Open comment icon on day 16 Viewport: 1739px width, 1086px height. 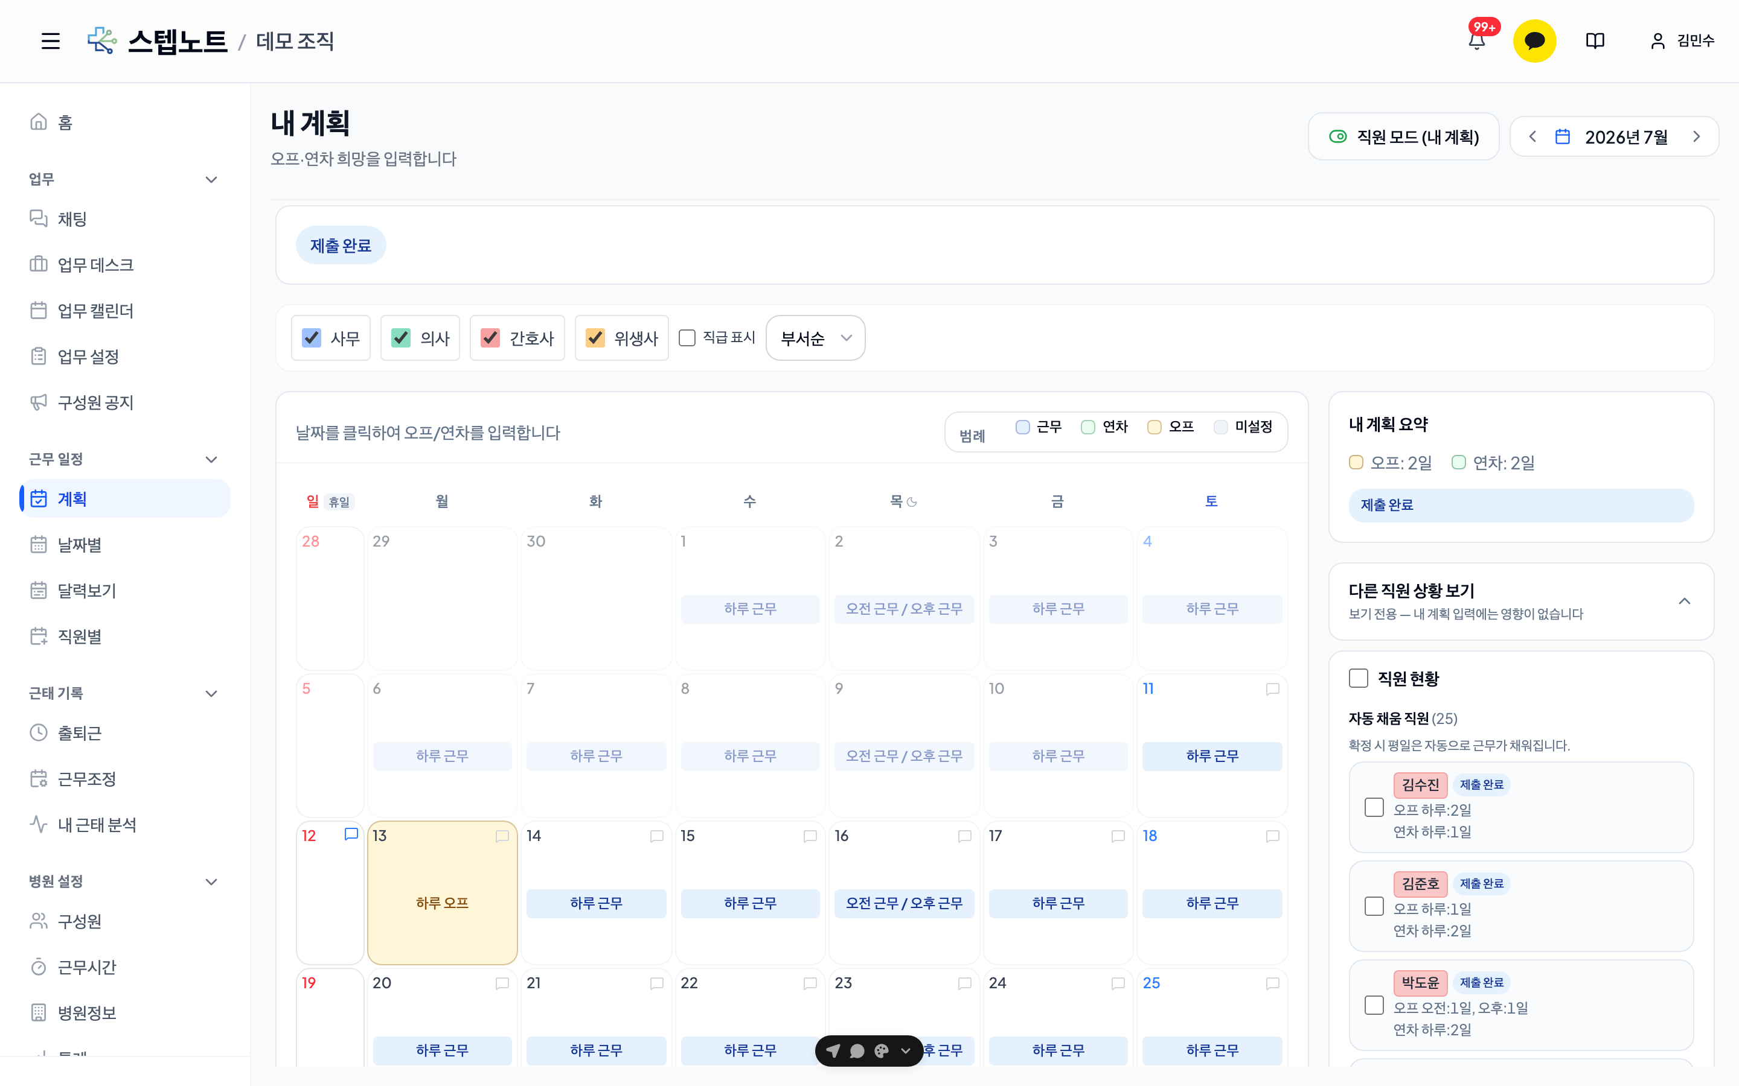click(965, 836)
